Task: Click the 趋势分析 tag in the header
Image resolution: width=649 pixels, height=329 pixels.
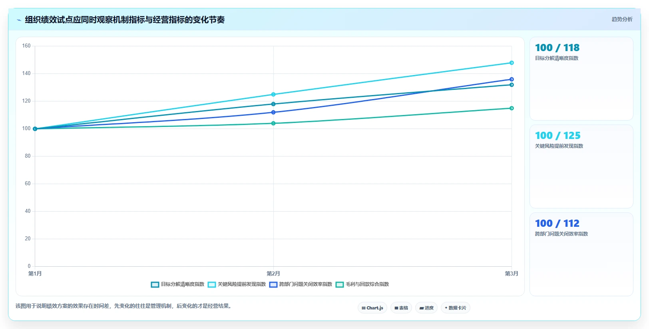Action: click(x=622, y=19)
